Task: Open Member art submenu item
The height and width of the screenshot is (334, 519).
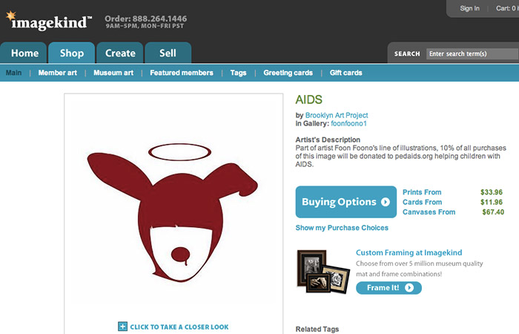Action: [x=57, y=73]
